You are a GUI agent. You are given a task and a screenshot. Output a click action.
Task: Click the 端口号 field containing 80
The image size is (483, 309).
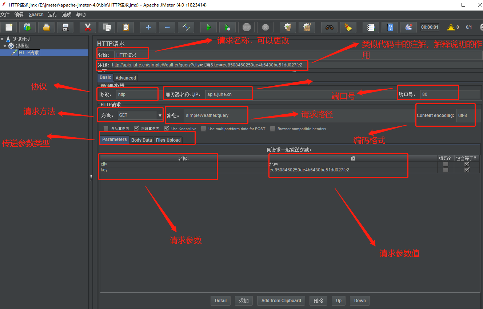tap(450, 94)
